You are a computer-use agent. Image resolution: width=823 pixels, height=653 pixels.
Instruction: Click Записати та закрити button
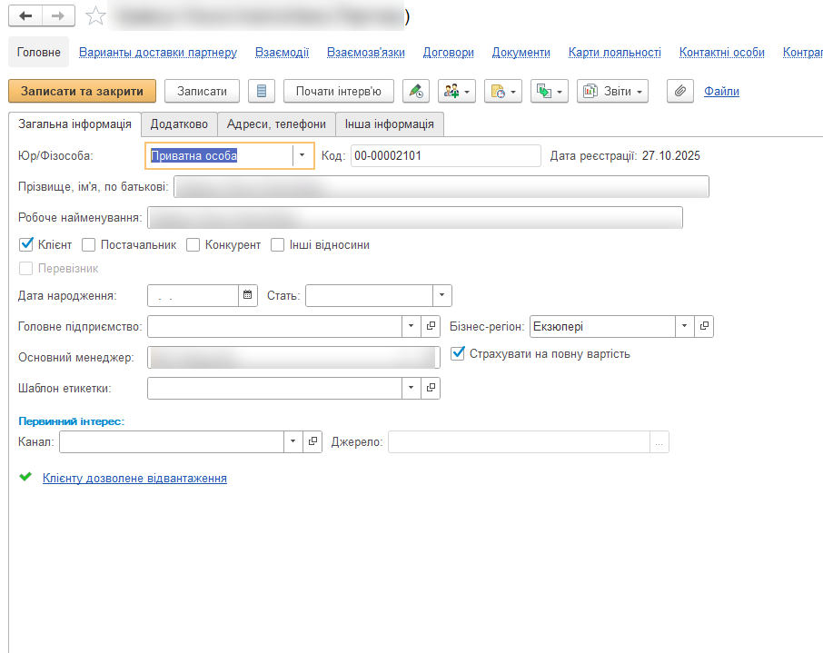tap(82, 92)
